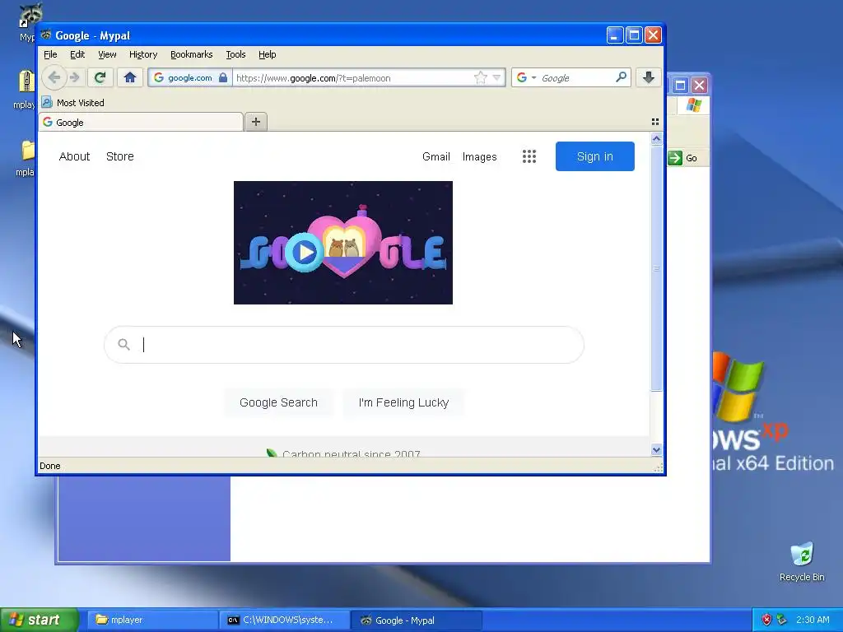This screenshot has height=632, width=843.
Task: Click the About link
Action: 74,156
